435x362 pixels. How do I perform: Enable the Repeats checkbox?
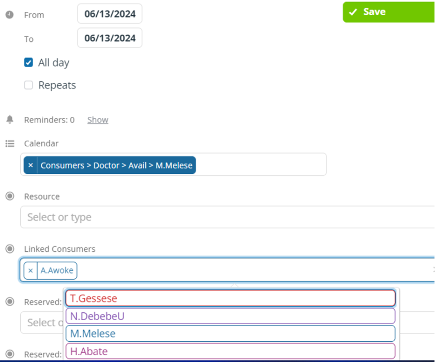tap(28, 85)
